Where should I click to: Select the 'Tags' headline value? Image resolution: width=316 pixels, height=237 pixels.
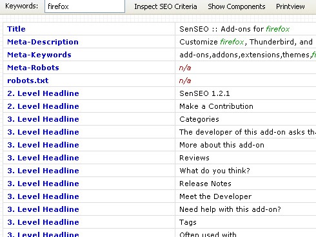(188, 222)
